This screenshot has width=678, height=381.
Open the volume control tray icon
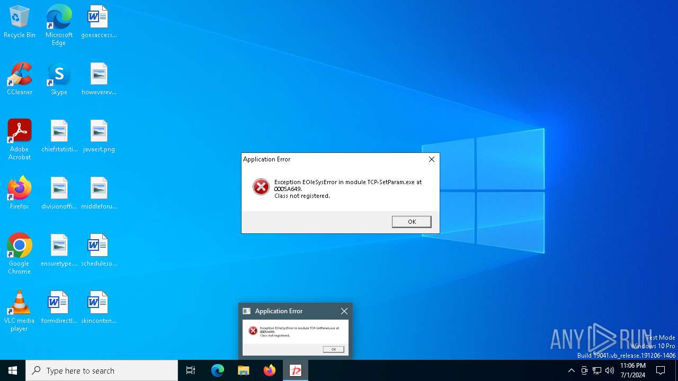pyautogui.click(x=610, y=370)
